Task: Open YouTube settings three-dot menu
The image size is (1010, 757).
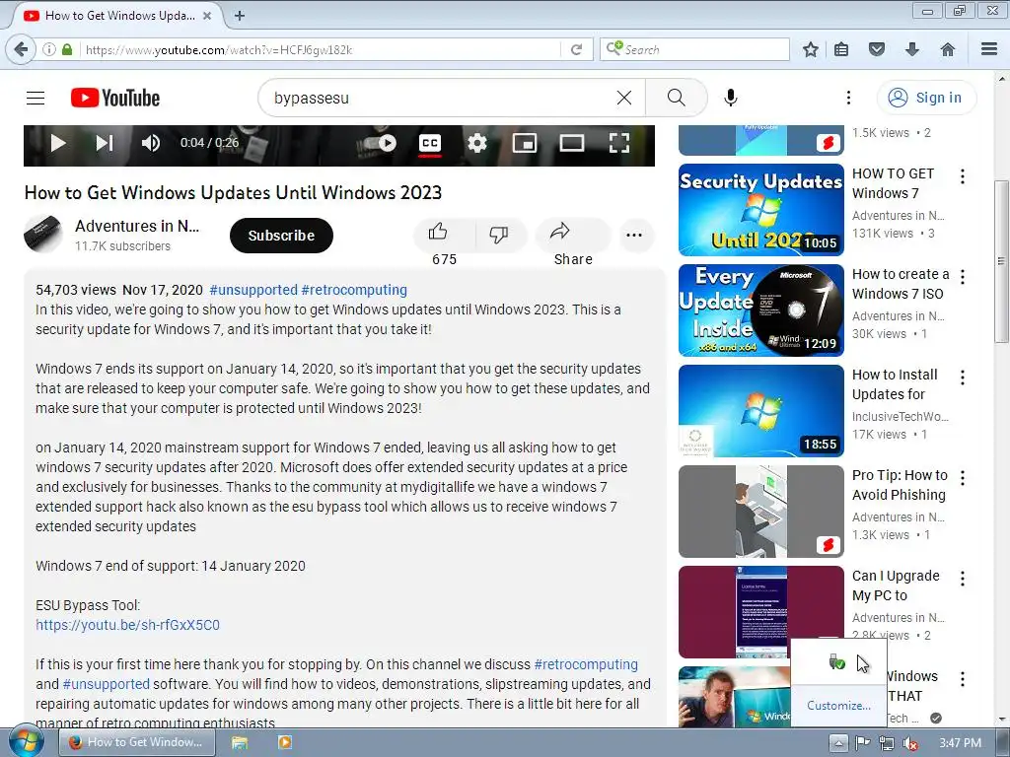Action: point(848,98)
